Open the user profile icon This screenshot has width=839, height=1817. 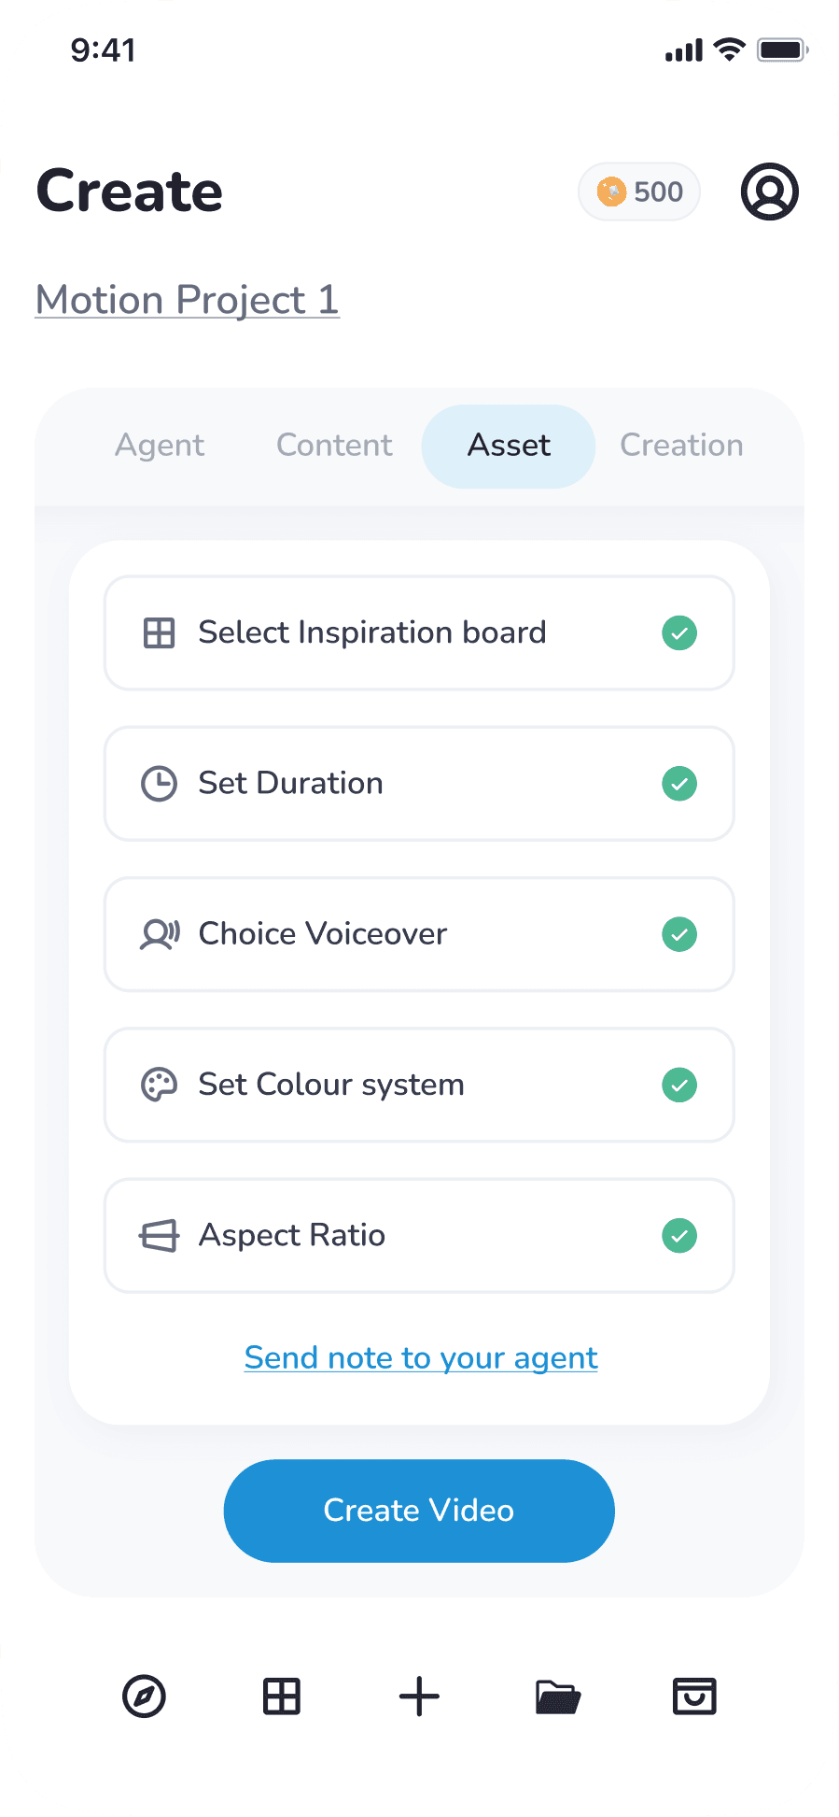769,192
